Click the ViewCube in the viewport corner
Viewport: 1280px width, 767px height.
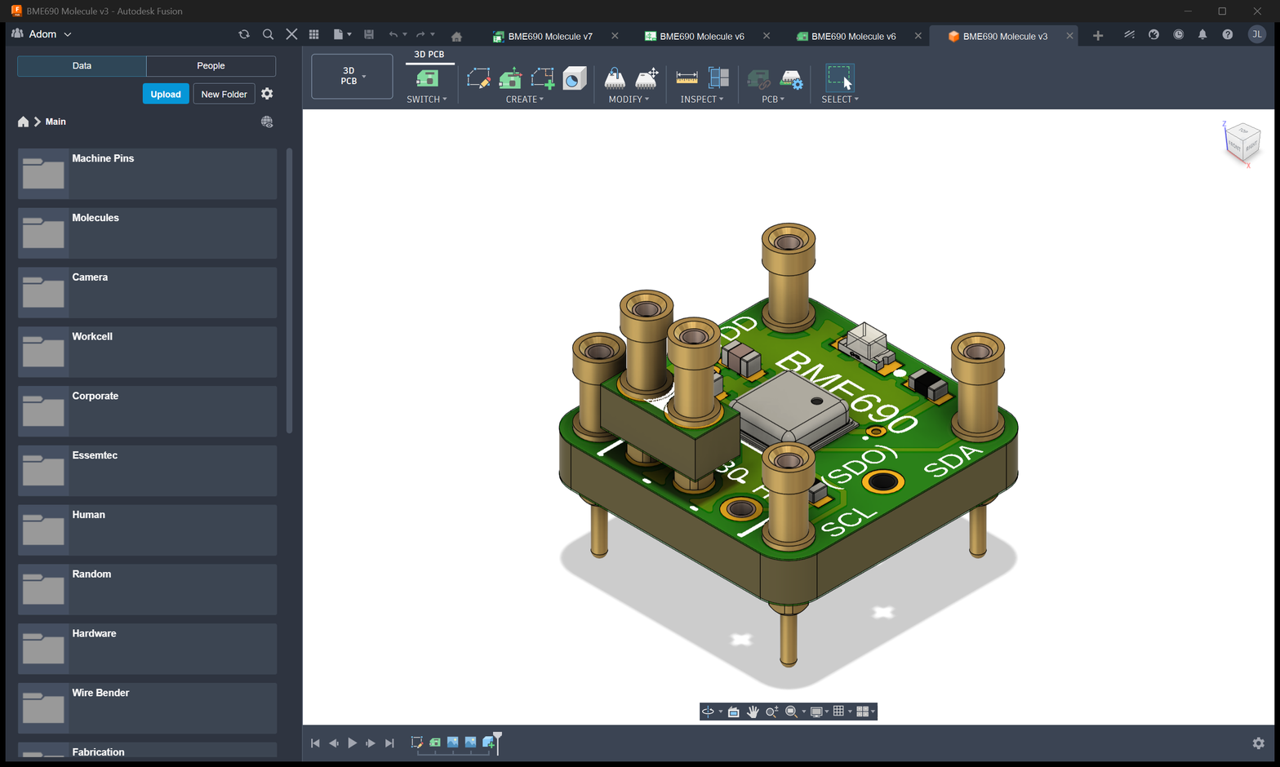click(x=1242, y=142)
